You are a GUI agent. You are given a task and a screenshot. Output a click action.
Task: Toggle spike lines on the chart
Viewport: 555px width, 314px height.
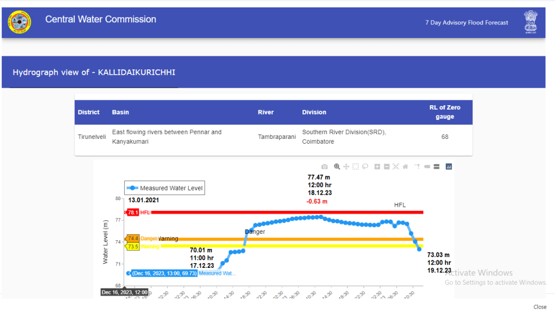(417, 166)
